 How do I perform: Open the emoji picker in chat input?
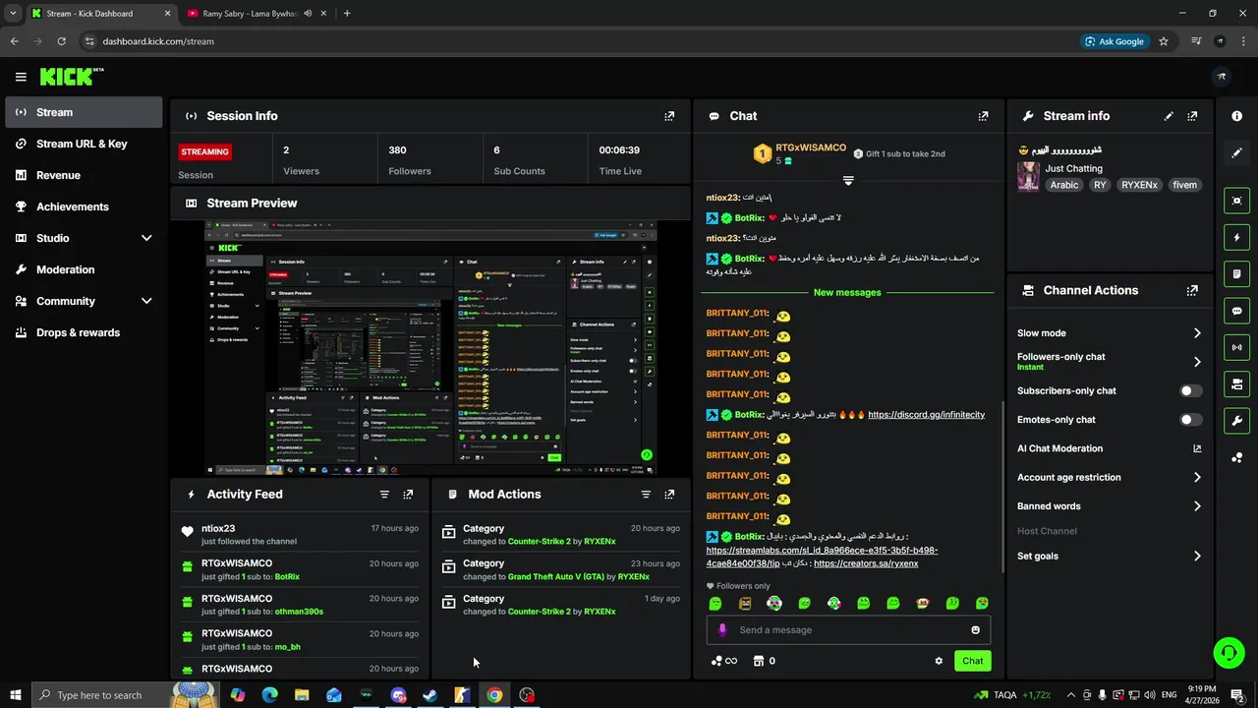point(975,630)
